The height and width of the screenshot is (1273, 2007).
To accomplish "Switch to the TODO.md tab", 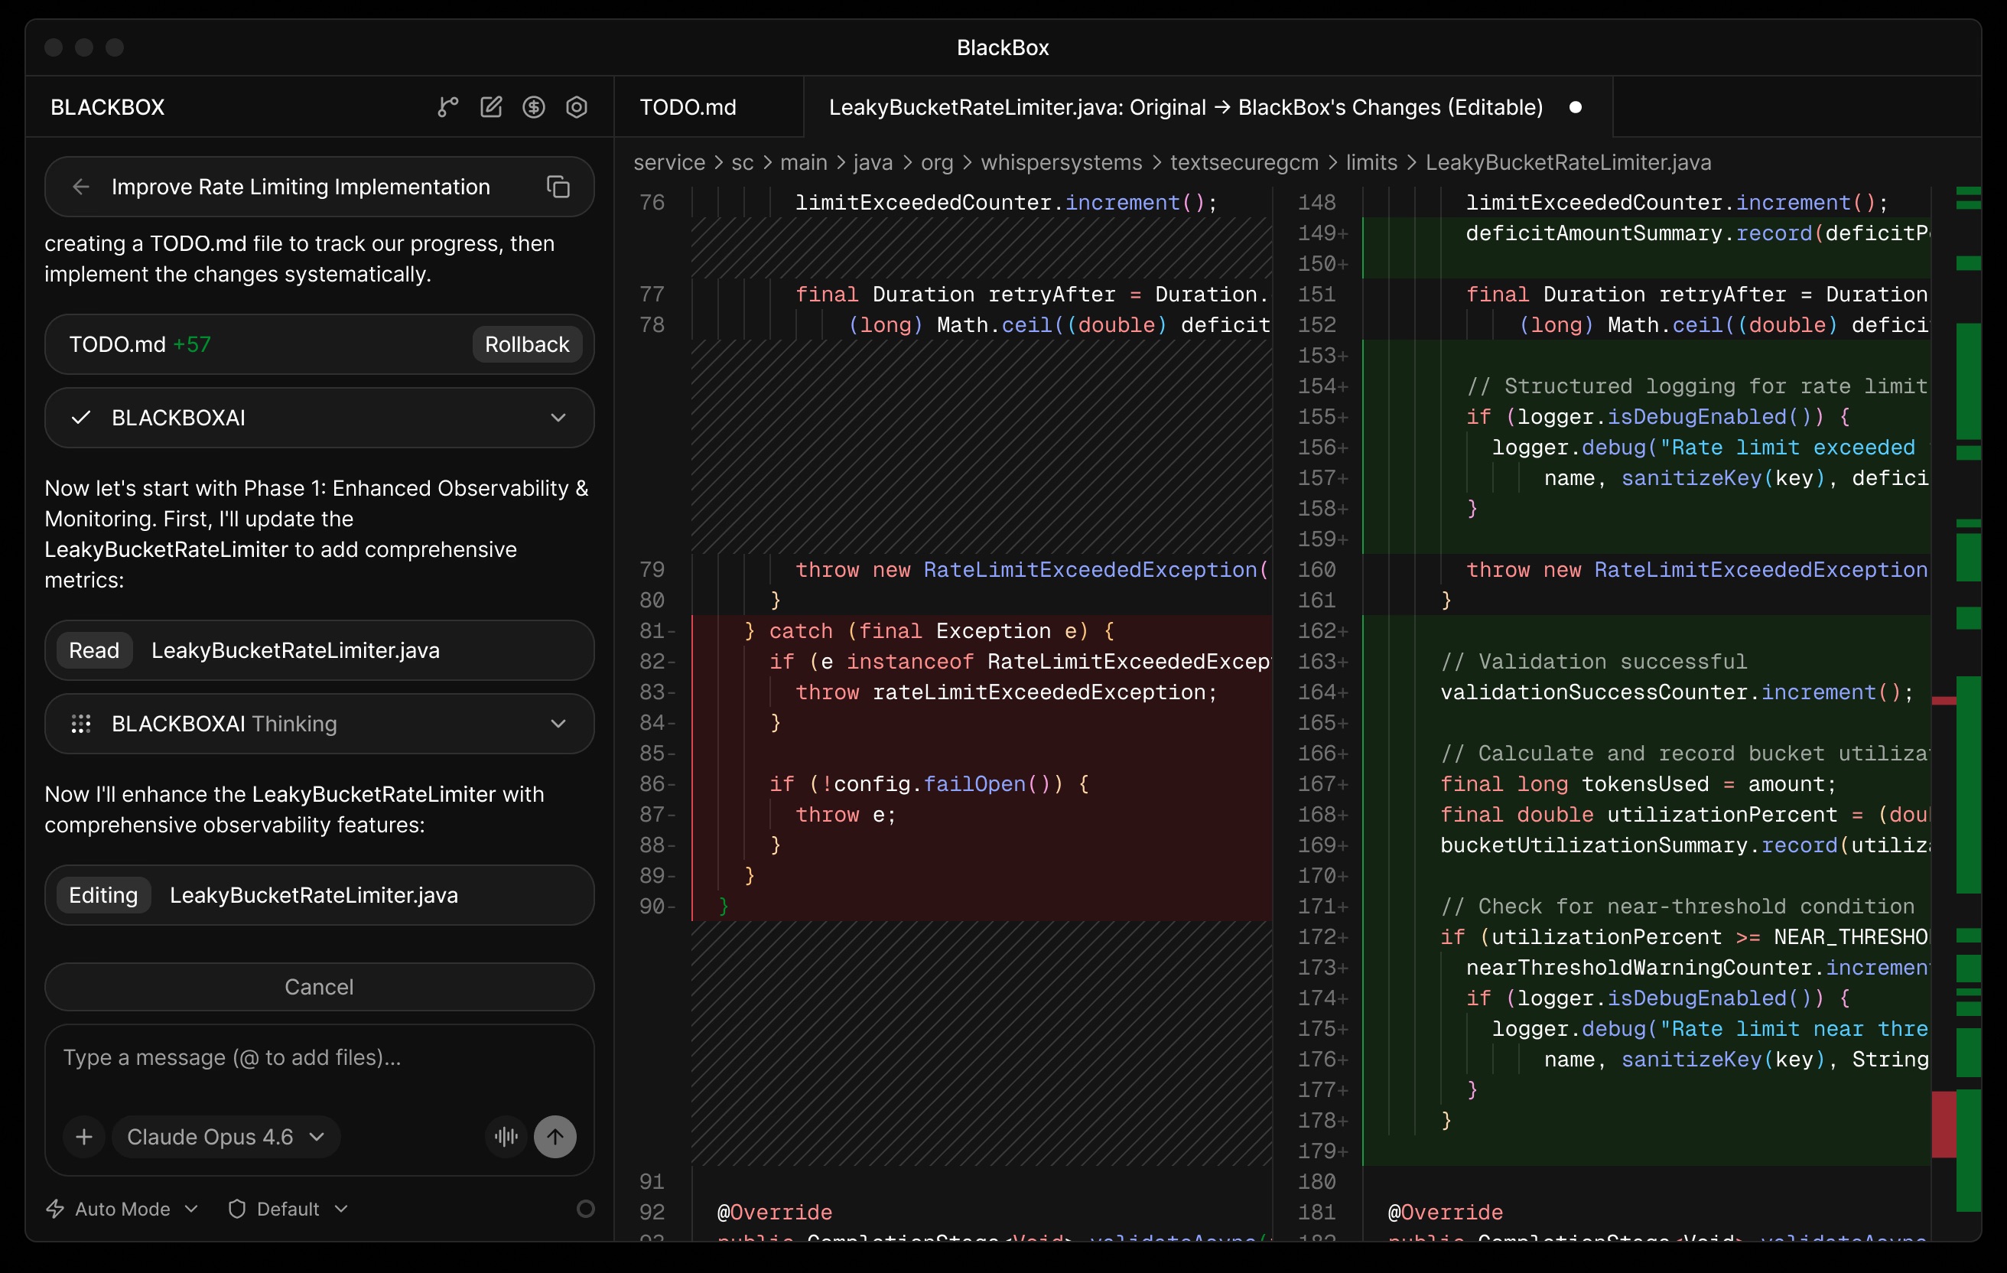I will coord(688,108).
